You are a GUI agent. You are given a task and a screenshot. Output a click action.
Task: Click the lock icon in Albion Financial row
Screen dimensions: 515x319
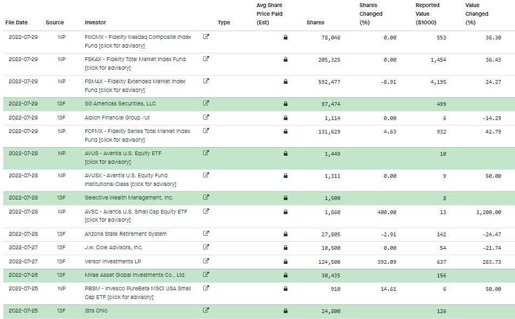pyautogui.click(x=285, y=118)
